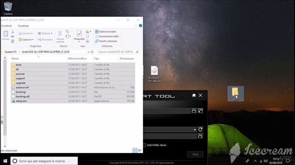Click the large icons view icon in status bar
This screenshot has width=295, height=165.
click(x=140, y=150)
